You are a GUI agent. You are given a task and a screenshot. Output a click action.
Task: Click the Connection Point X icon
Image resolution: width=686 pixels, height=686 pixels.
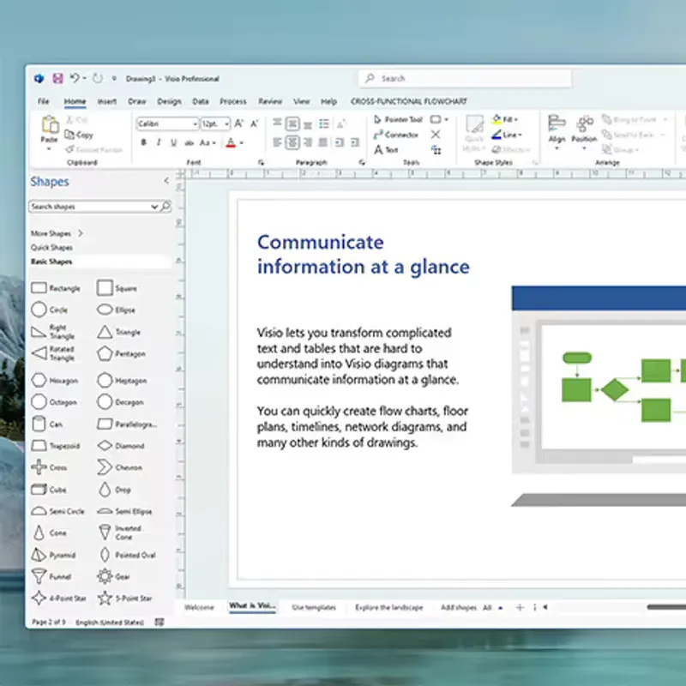point(436,135)
